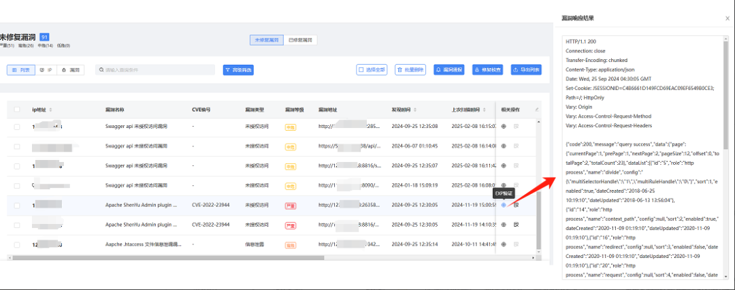Click 严重 tag in hovered ShenYu row

point(291,206)
